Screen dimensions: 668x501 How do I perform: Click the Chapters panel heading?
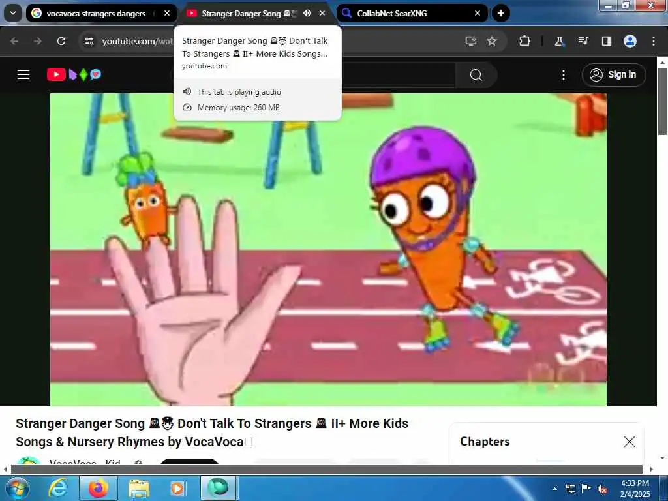(x=485, y=442)
